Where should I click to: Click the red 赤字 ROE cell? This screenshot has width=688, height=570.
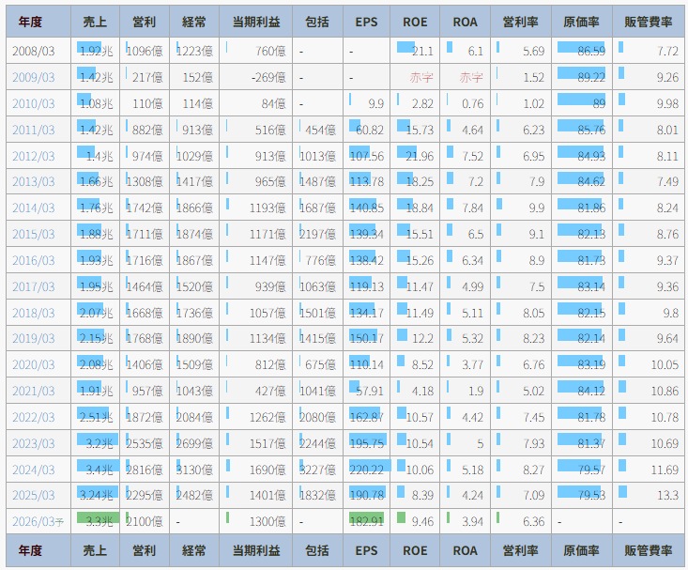tap(420, 77)
